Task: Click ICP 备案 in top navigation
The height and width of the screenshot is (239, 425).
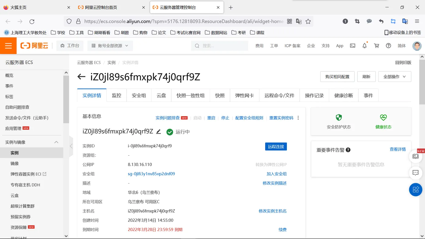Action: click(x=292, y=46)
